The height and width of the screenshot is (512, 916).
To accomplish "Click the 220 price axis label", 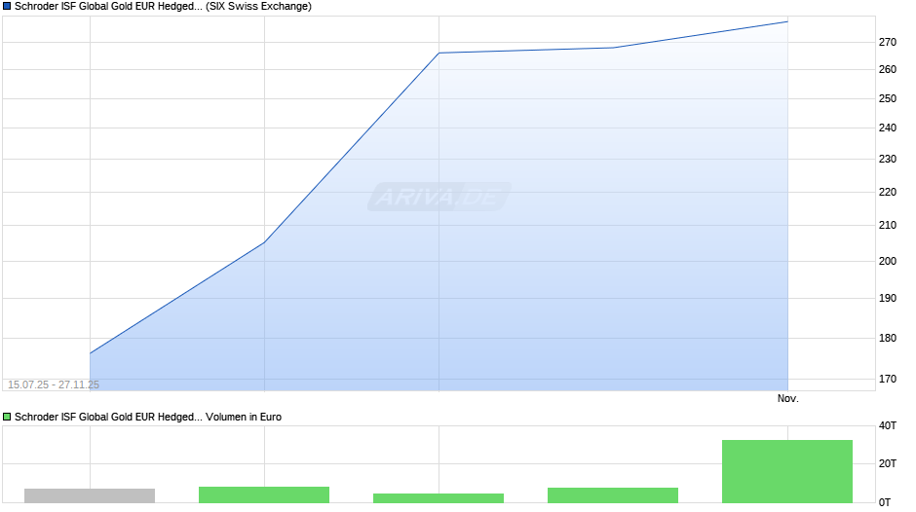I will click(x=888, y=192).
